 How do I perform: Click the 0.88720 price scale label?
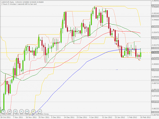tap(155, 83)
